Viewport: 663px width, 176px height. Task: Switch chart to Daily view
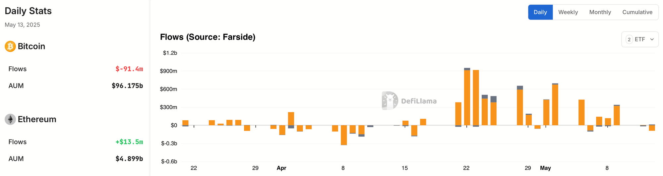540,12
